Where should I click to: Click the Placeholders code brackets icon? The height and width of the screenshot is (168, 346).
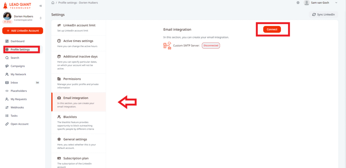pyautogui.click(x=7, y=91)
